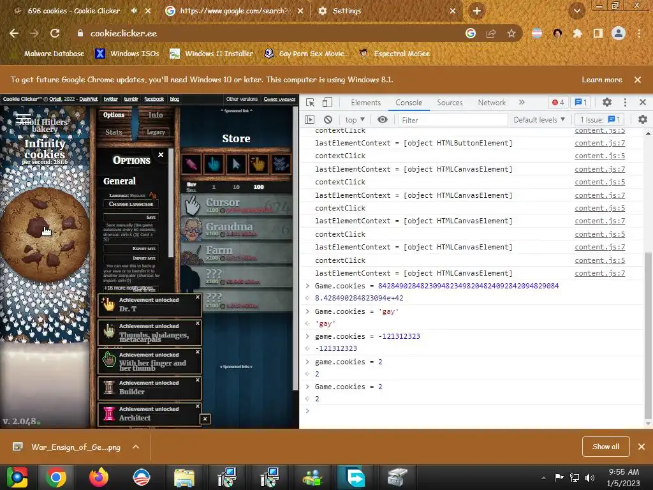Reload the cookieclicker.ee page
The width and height of the screenshot is (653, 490).
pyautogui.click(x=55, y=33)
